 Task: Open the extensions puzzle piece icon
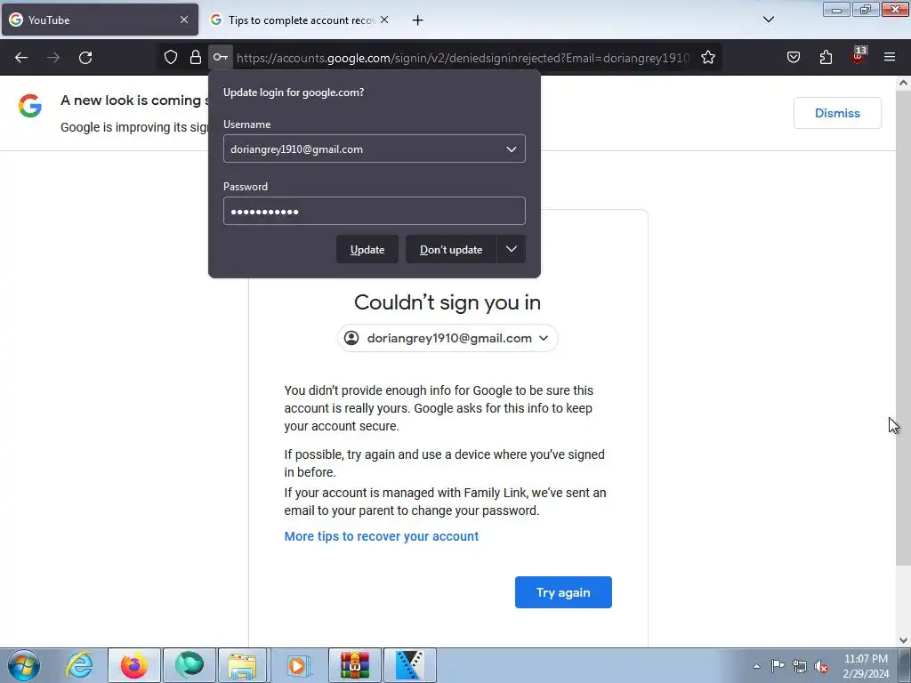click(x=826, y=57)
